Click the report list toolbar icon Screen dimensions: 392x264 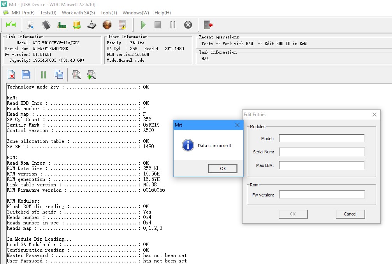pos(122,25)
